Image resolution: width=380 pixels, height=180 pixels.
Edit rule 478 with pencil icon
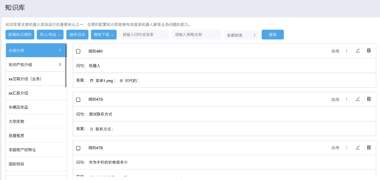click(x=358, y=148)
